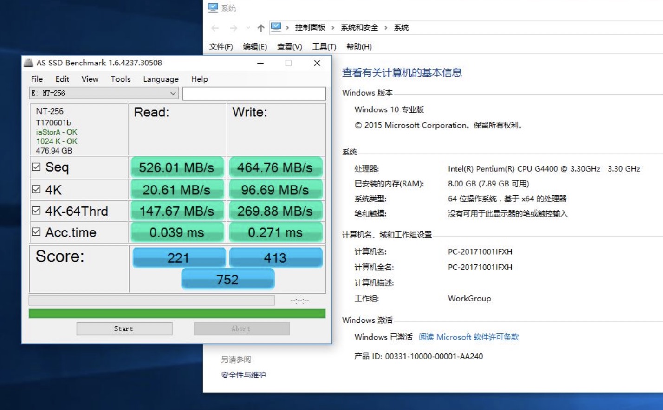Uncheck the 4K-64Thrd test checkbox

tap(36, 211)
